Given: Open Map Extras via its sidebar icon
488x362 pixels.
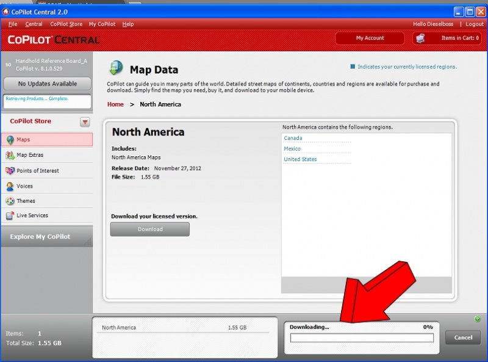Looking at the screenshot, I should tap(10, 155).
